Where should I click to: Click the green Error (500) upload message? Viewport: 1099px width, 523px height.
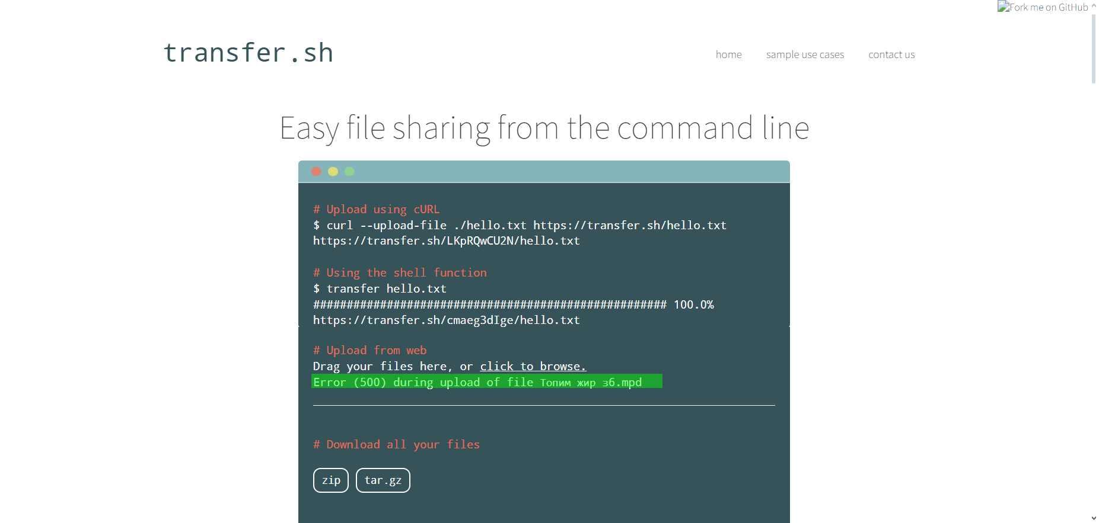[487, 381]
